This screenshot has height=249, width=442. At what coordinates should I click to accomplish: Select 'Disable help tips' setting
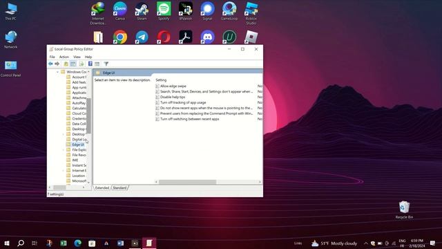pyautogui.click(x=173, y=97)
